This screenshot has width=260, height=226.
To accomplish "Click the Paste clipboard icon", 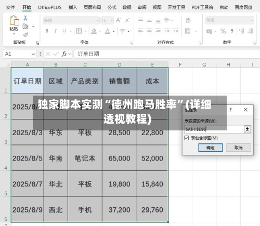I will pos(14,20).
